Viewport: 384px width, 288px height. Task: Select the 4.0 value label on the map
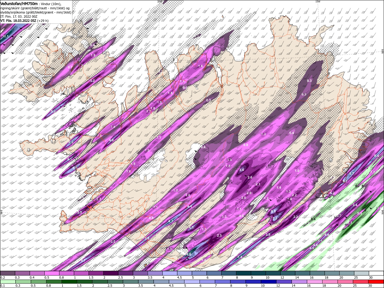tap(111, 140)
